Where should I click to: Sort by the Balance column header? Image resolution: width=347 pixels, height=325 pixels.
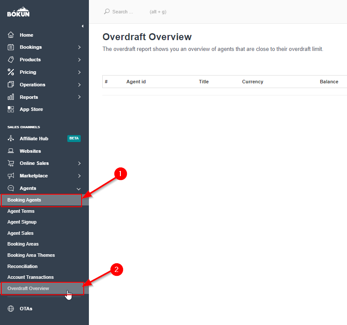(329, 82)
